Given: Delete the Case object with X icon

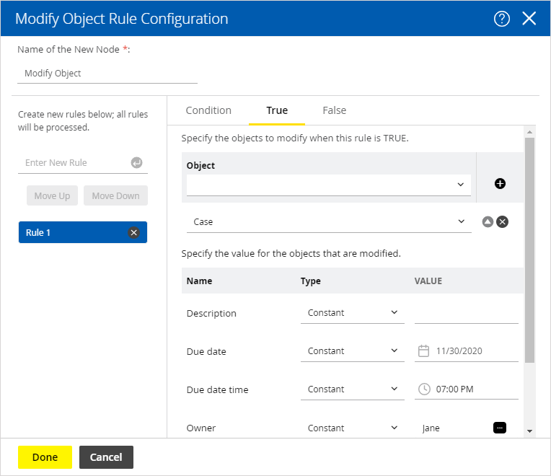Looking at the screenshot, I should tap(502, 221).
